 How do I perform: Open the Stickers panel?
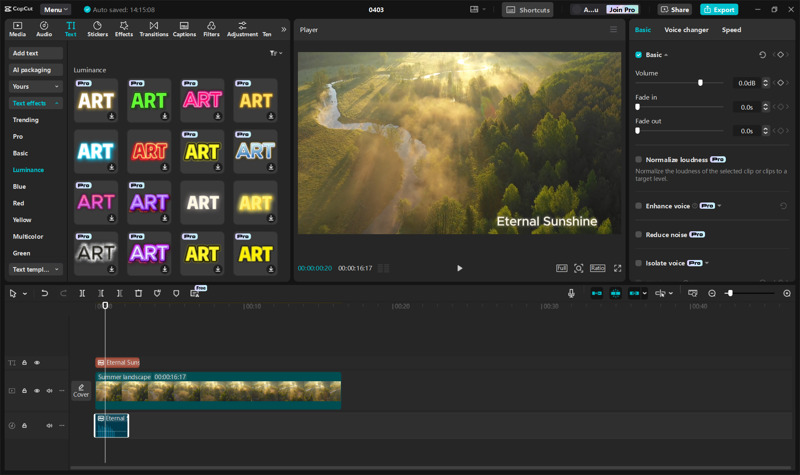97,29
